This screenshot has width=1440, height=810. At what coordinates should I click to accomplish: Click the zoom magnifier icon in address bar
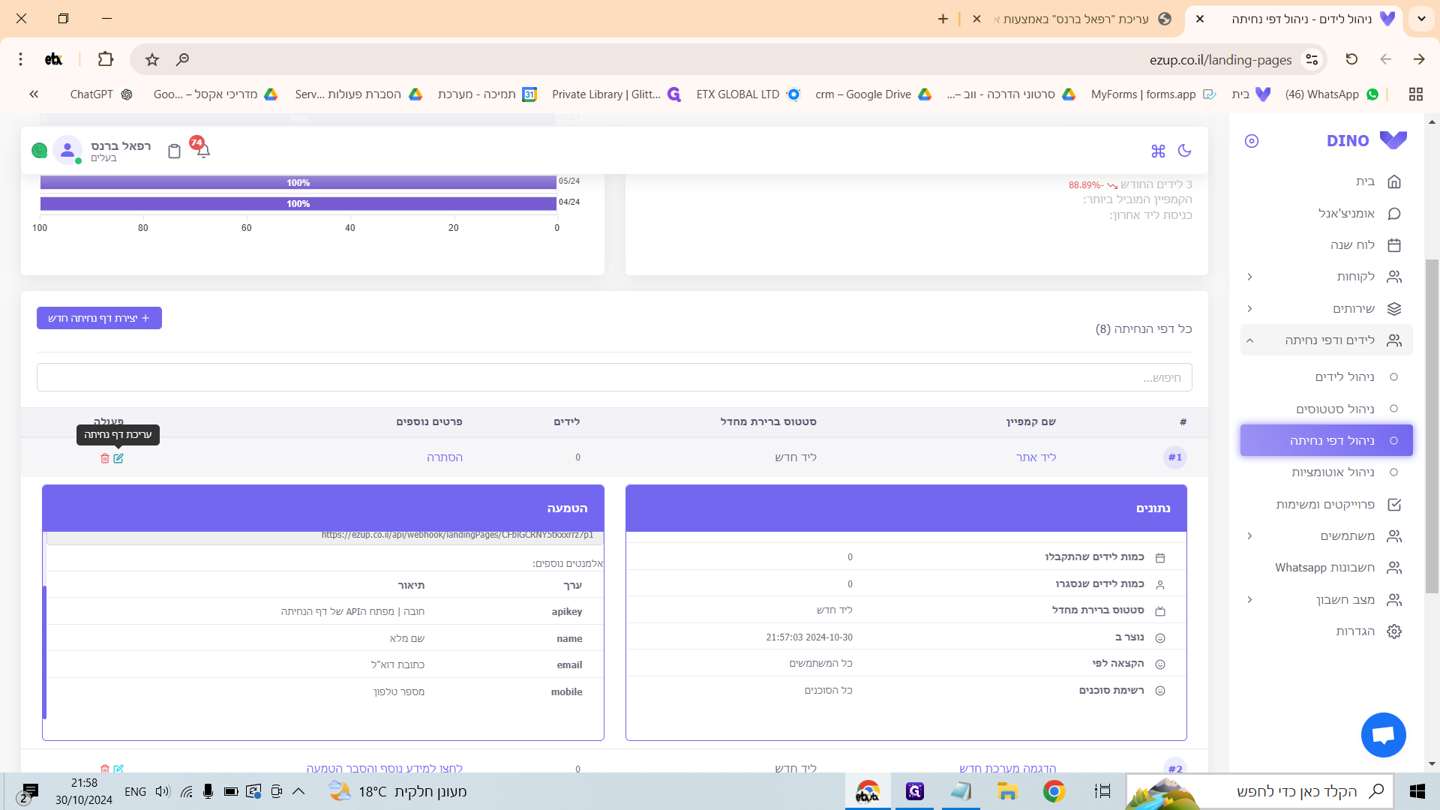182,59
